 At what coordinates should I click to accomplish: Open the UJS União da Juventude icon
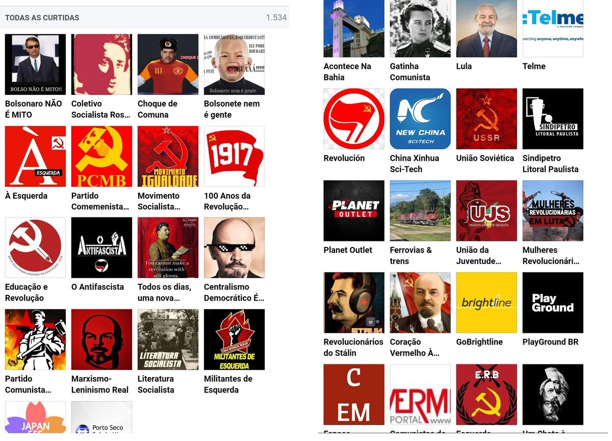pos(487,211)
